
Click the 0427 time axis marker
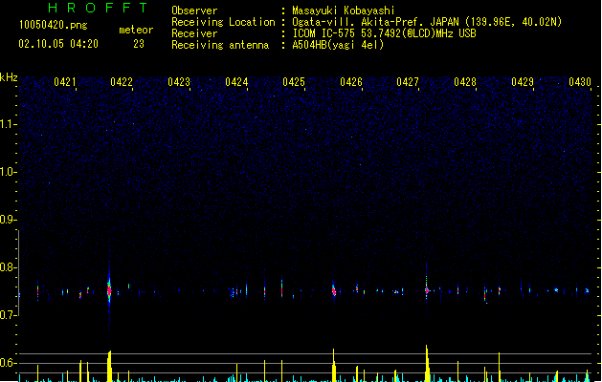point(408,82)
